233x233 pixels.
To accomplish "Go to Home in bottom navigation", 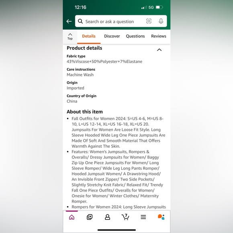I will pyautogui.click(x=72, y=217).
